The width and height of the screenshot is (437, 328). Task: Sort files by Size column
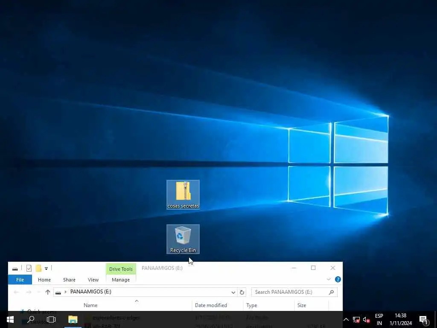(x=302, y=305)
